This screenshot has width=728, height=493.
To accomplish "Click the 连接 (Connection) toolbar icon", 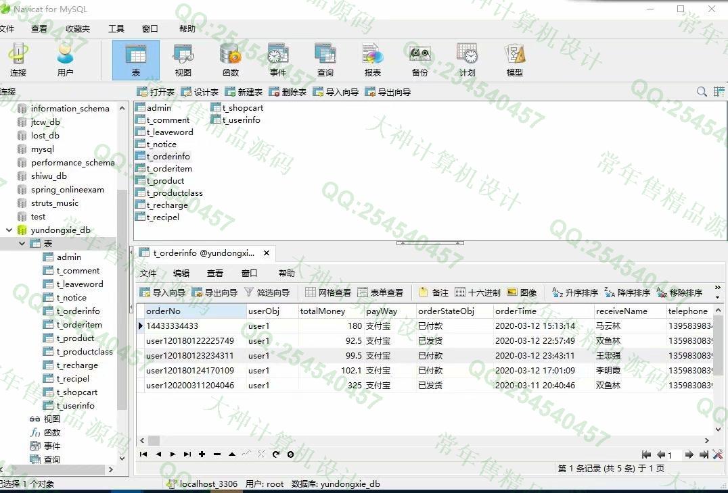I will pyautogui.click(x=18, y=60).
